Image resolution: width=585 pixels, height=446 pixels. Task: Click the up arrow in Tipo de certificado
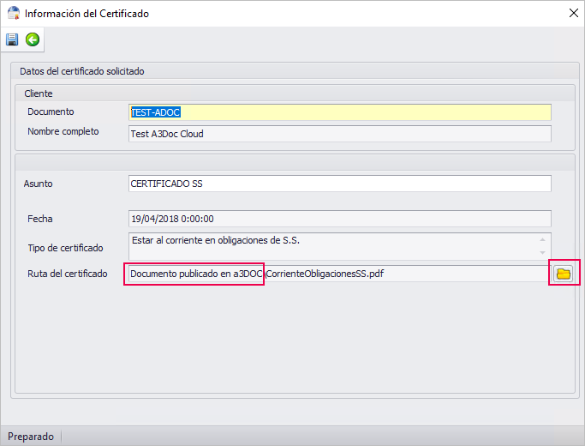[542, 240]
